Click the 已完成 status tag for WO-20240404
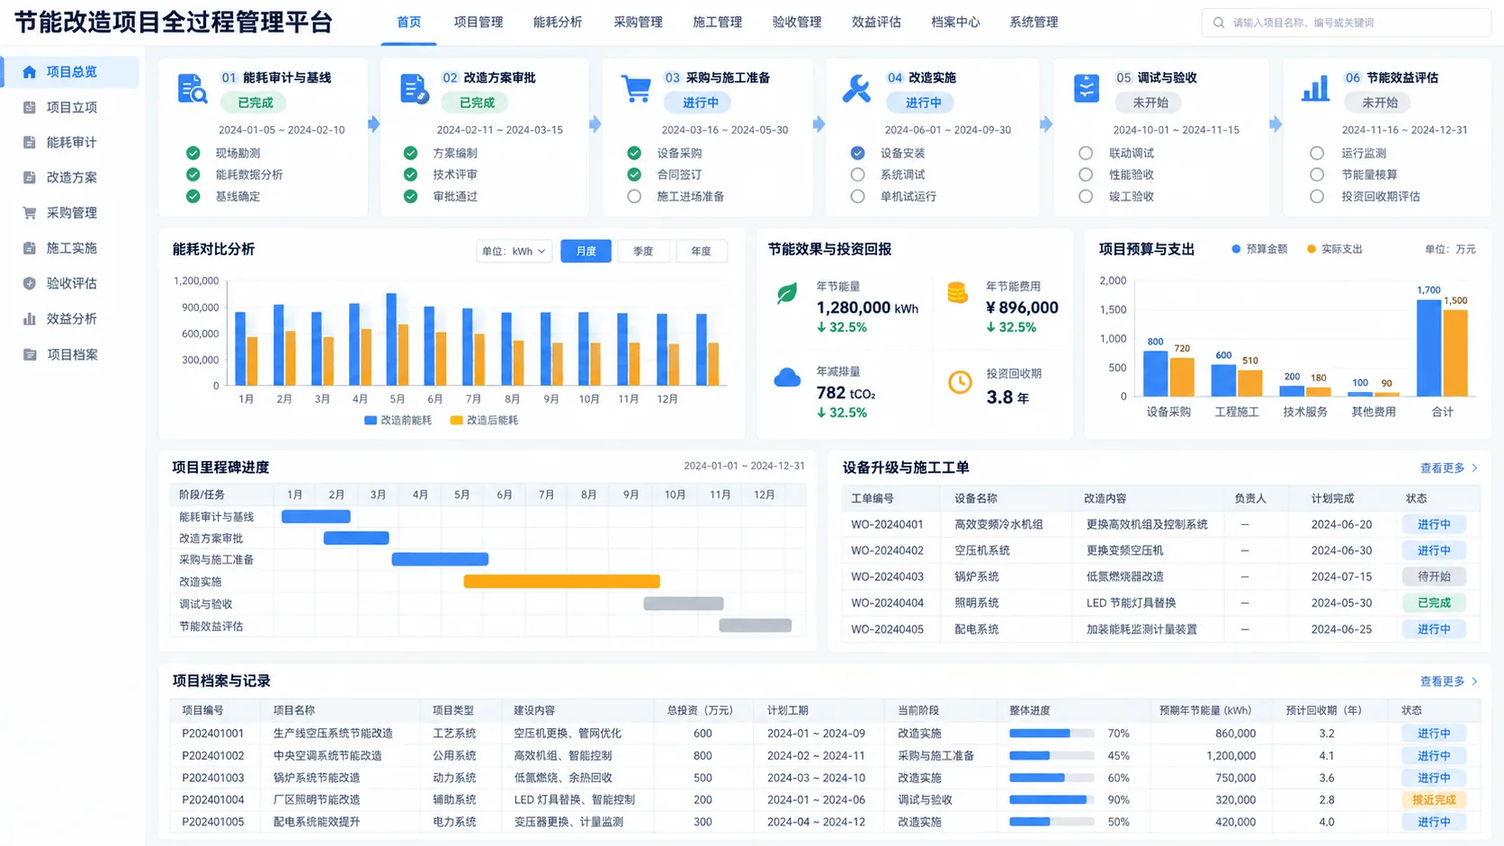The image size is (1504, 846). pos(1434,602)
